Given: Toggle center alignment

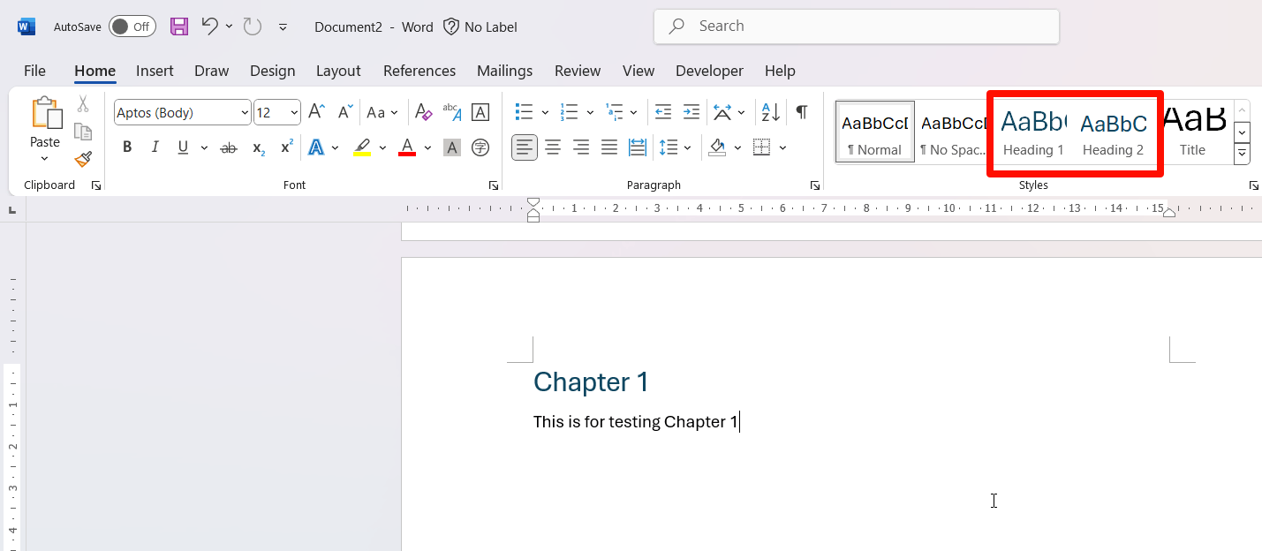Looking at the screenshot, I should click(x=552, y=147).
